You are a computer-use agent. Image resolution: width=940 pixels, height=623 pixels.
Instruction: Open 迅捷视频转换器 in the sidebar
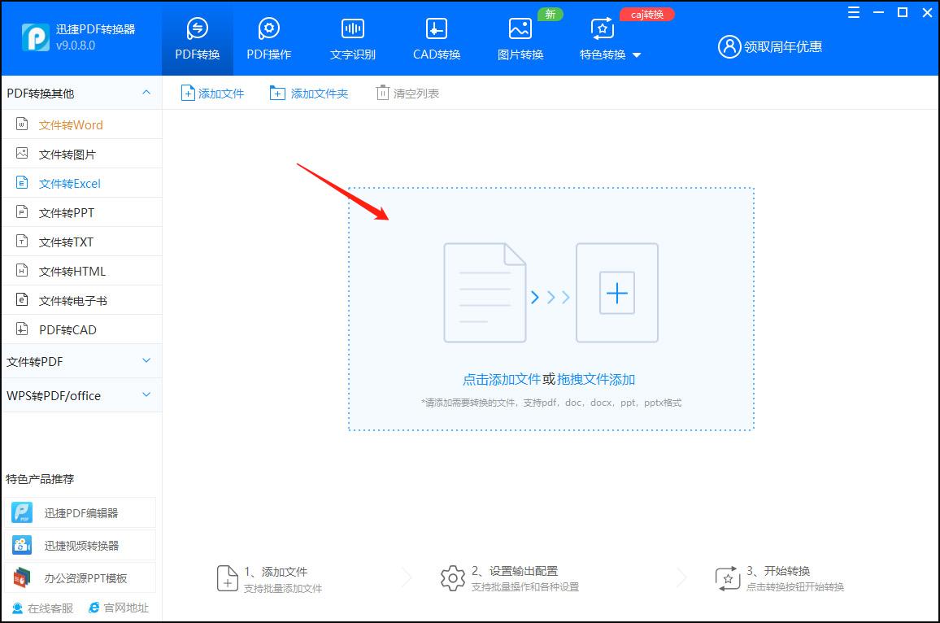click(x=81, y=543)
